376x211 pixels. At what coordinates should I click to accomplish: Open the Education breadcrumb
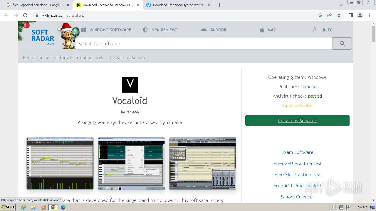pyautogui.click(x=33, y=57)
